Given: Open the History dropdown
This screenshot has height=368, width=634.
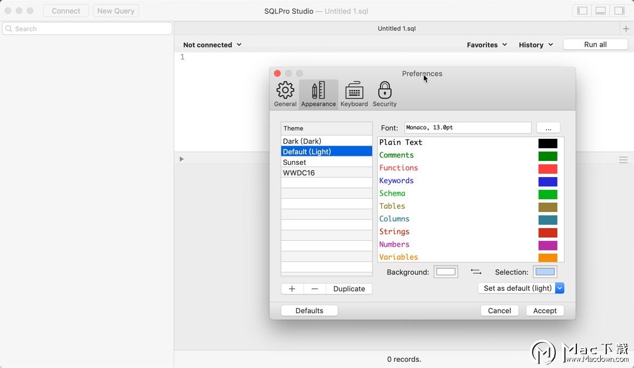Looking at the screenshot, I should click(536, 45).
